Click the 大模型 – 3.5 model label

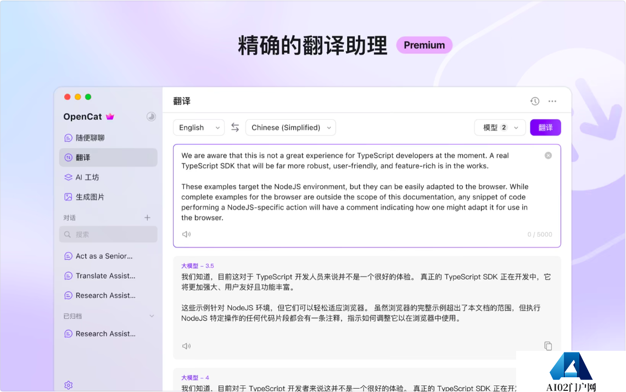(x=198, y=266)
